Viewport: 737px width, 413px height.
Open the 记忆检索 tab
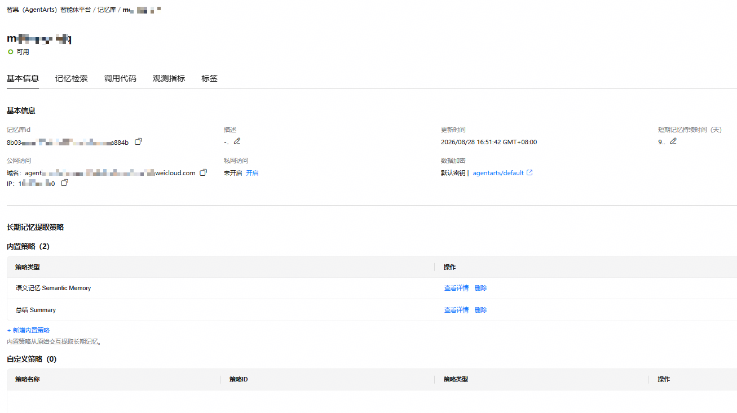click(x=72, y=79)
